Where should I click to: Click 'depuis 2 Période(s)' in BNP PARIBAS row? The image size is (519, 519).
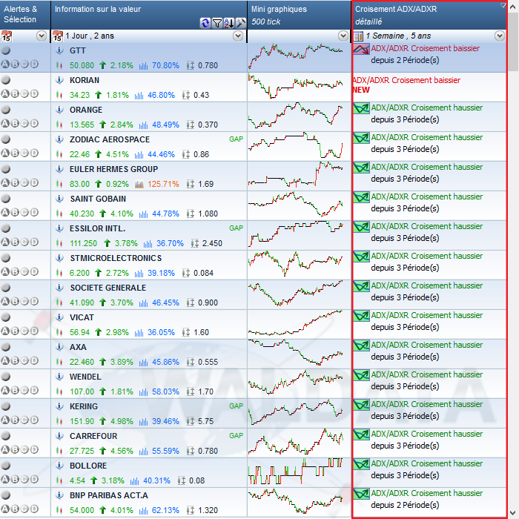tap(405, 505)
